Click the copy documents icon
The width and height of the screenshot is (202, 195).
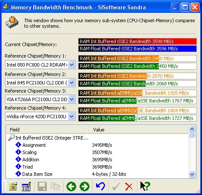tap(56, 186)
